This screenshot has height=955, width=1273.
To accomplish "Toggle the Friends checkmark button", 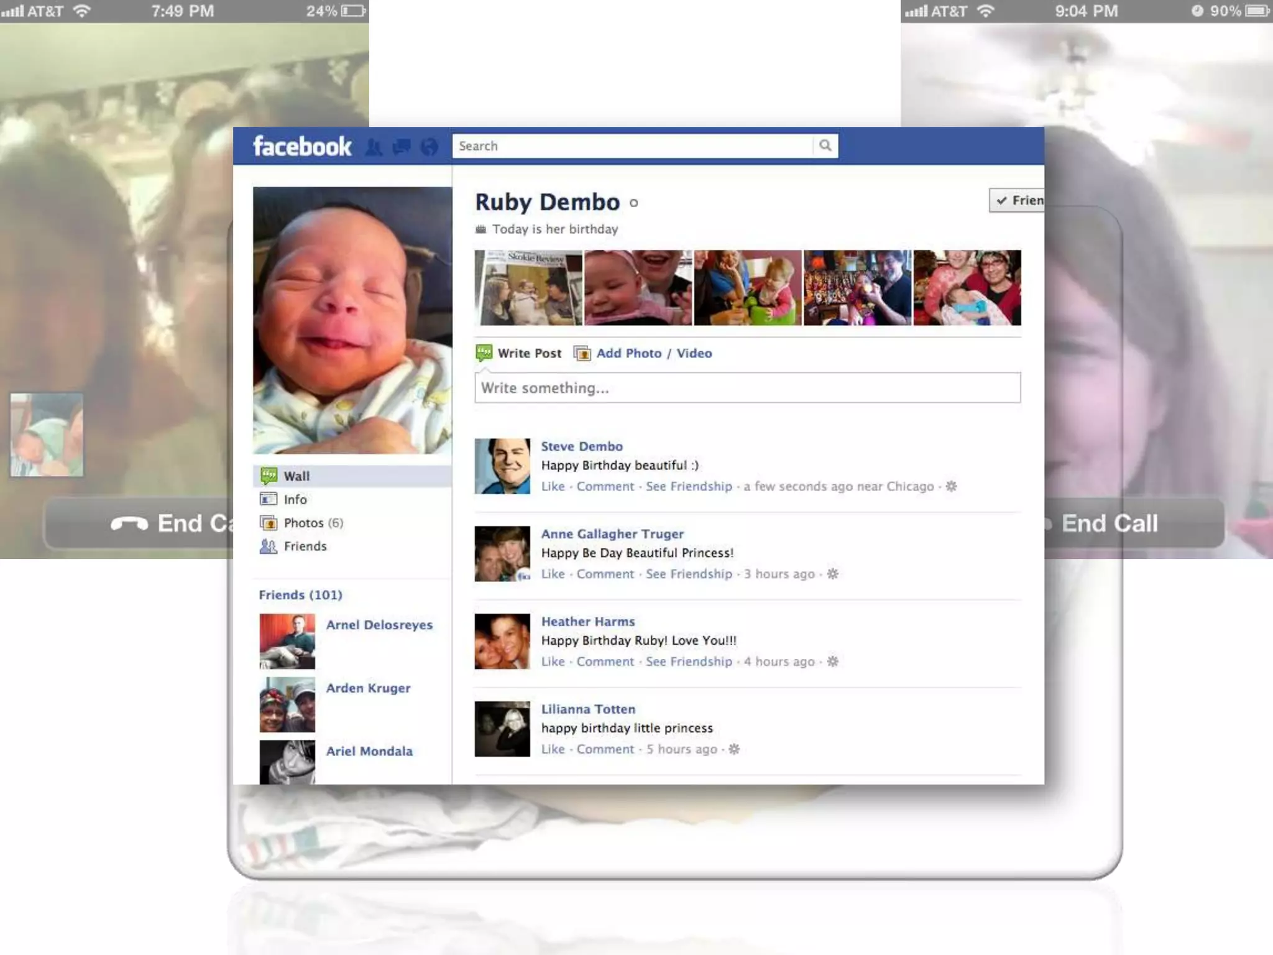I will point(1017,200).
